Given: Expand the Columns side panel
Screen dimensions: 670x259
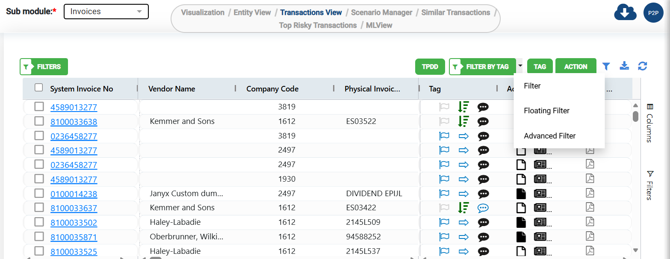Looking at the screenshot, I should click(650, 123).
